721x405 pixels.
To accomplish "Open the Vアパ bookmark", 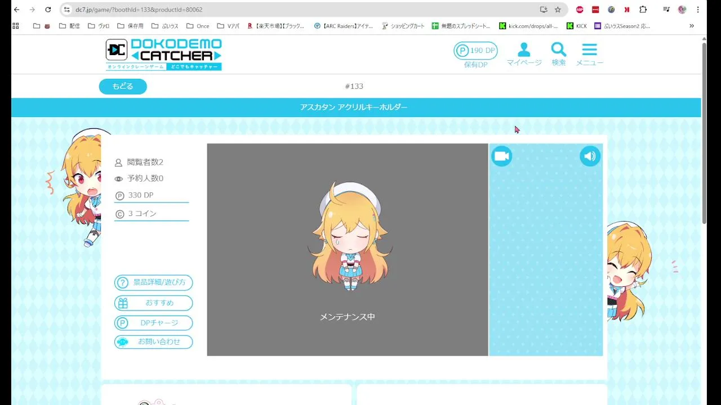I will 228,26.
